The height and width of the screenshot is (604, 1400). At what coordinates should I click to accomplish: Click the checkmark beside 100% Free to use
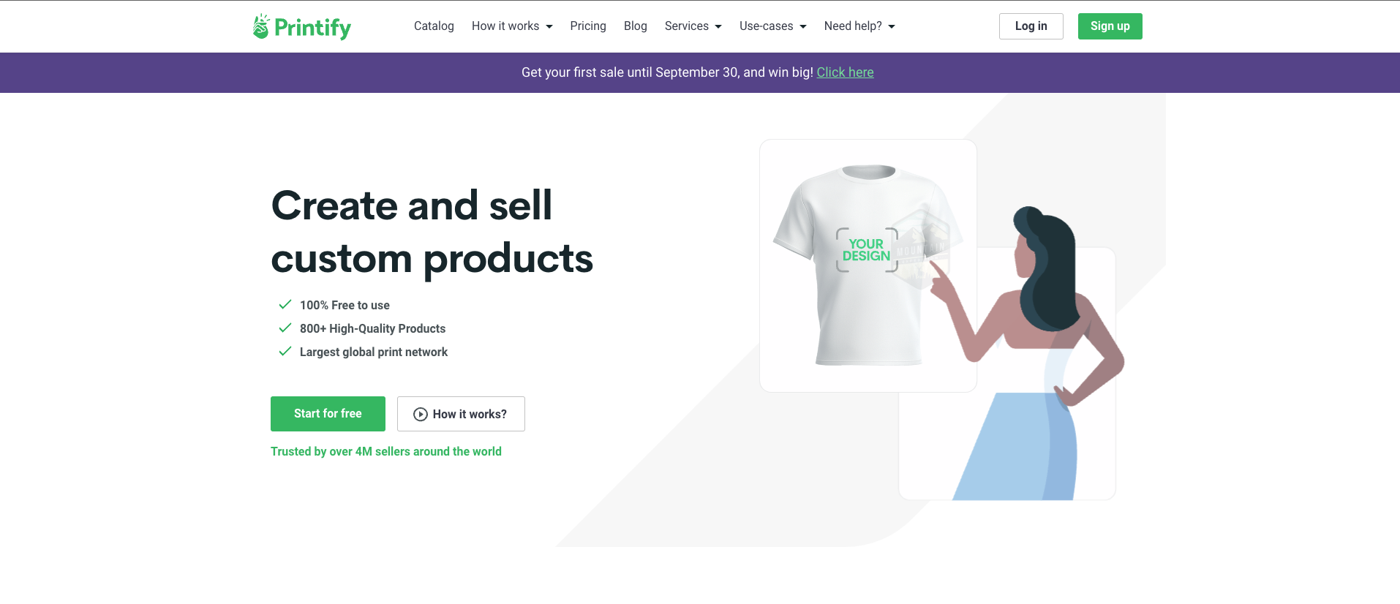(285, 305)
